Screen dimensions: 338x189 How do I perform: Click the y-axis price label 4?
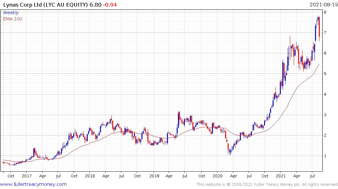[x=325, y=94]
